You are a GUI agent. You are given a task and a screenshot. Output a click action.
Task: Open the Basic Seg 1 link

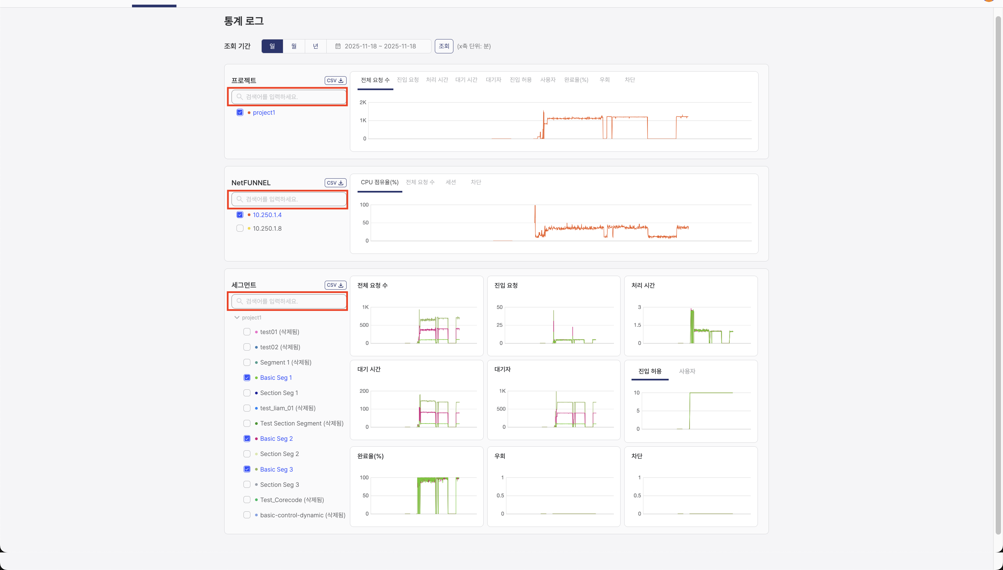(276, 377)
